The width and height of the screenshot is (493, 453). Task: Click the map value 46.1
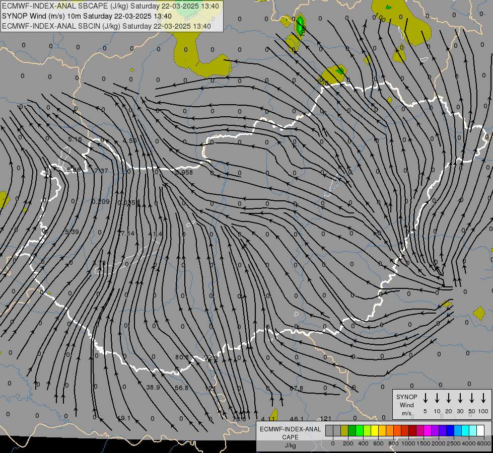[x=297, y=419]
